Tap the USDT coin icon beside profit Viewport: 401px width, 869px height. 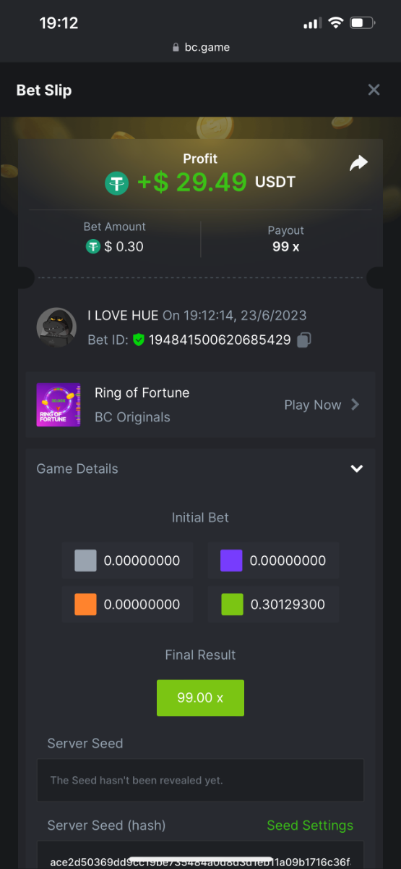coord(116,182)
